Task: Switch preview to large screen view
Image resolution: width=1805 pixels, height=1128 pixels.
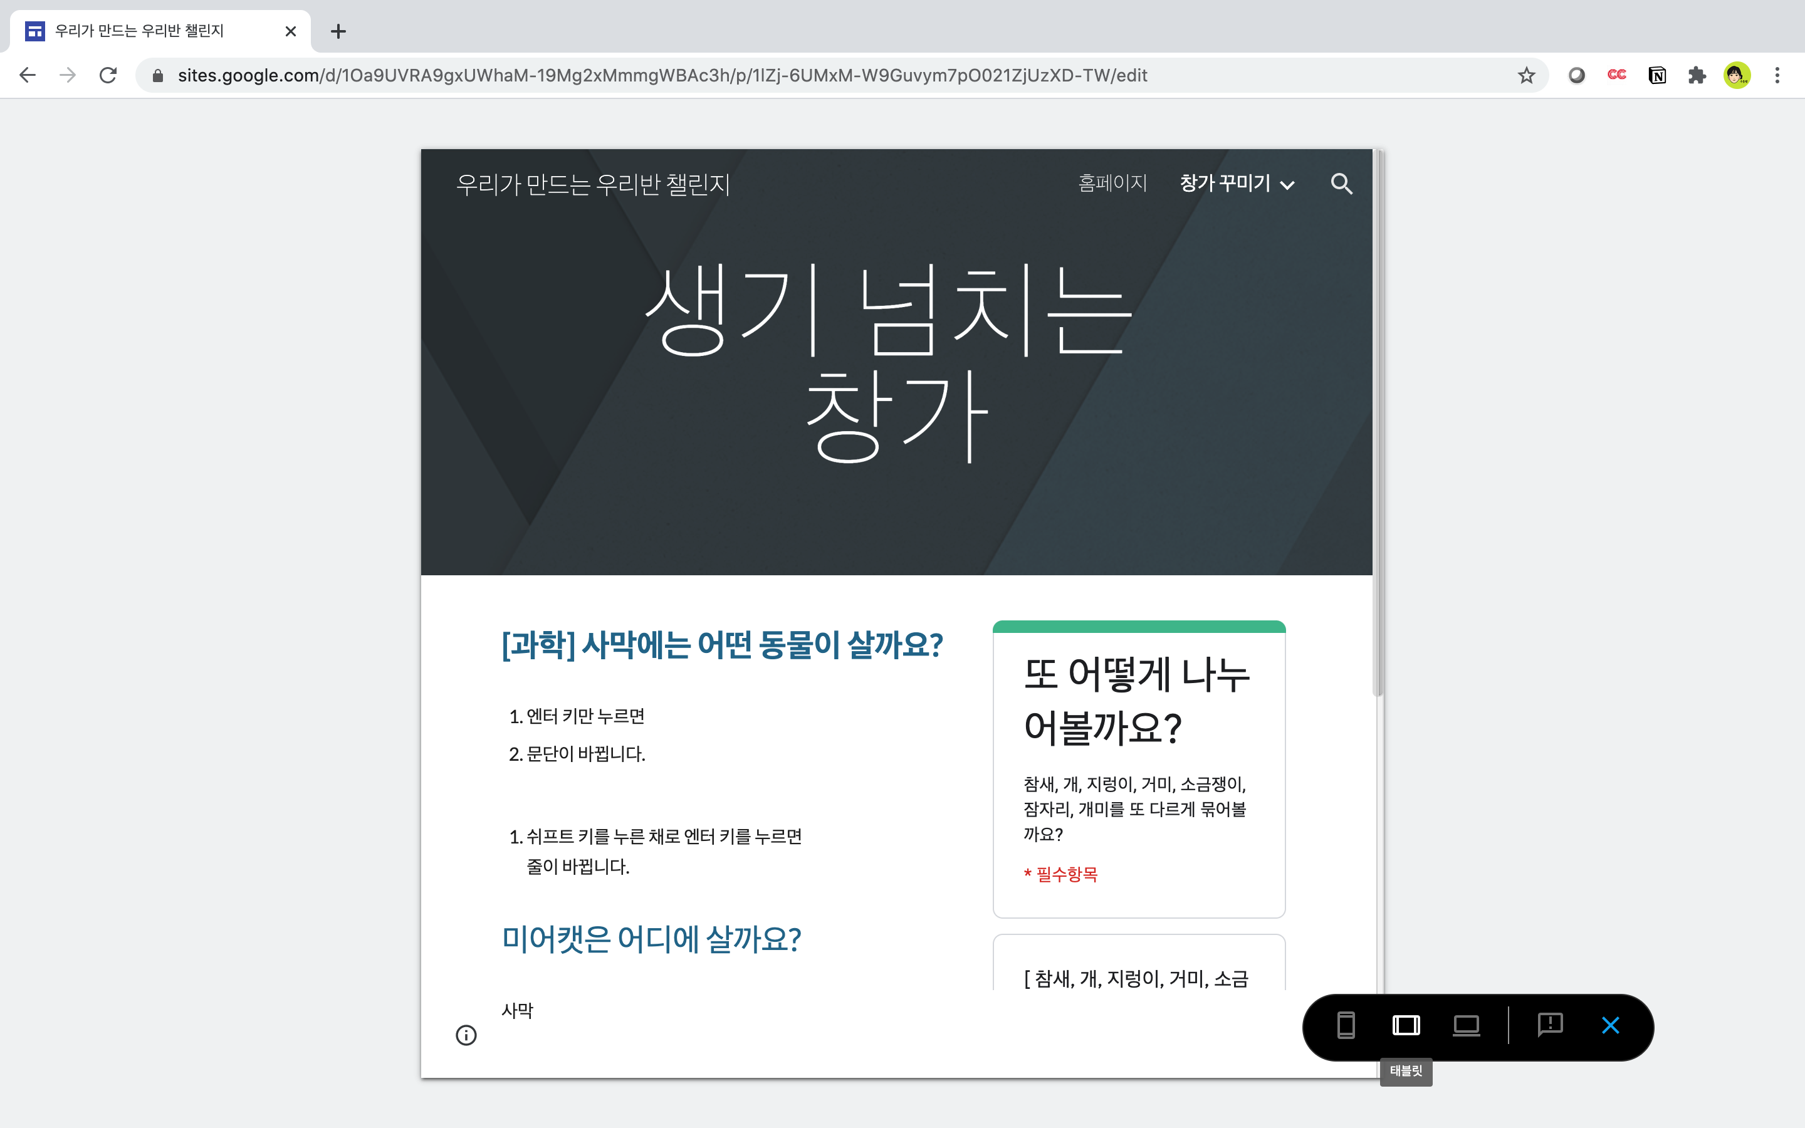Action: point(1466,1026)
